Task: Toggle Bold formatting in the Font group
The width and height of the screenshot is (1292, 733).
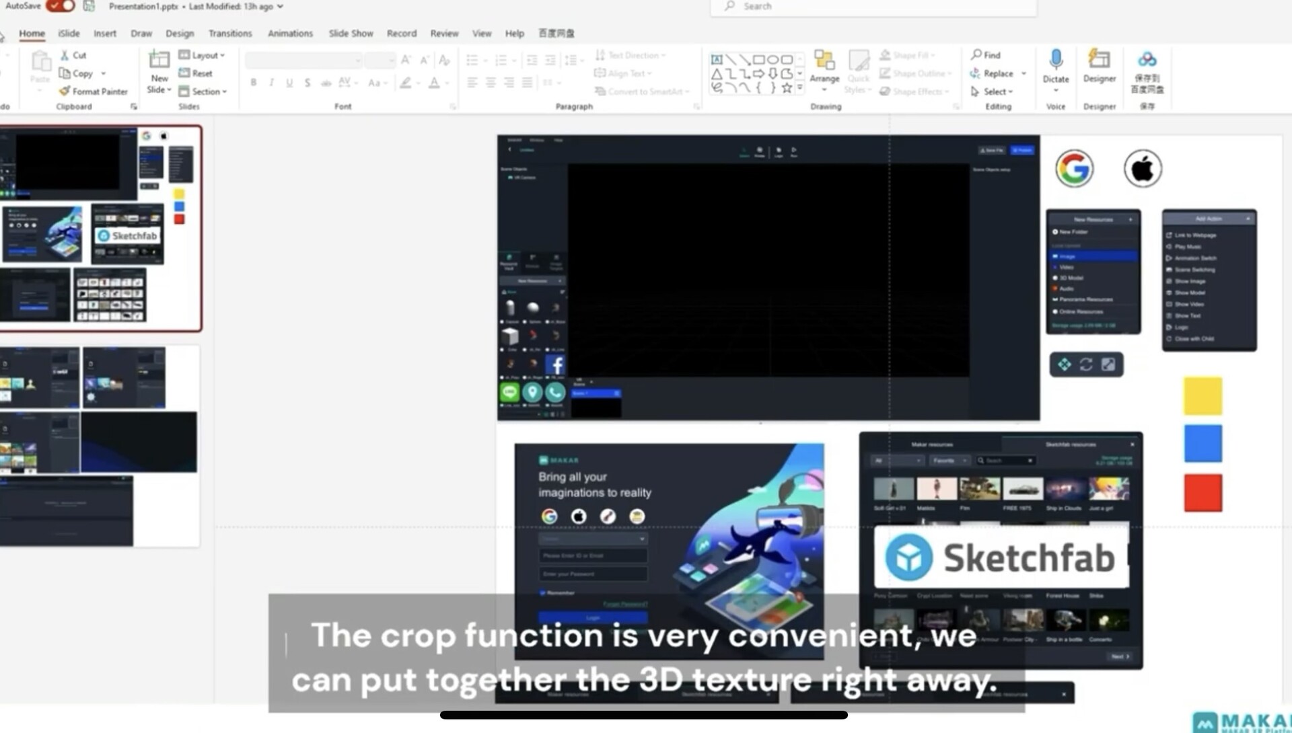Action: click(x=254, y=83)
